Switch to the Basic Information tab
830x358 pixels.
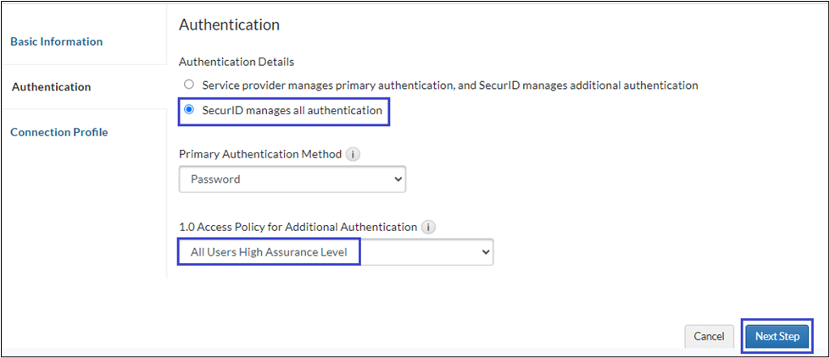click(x=57, y=41)
